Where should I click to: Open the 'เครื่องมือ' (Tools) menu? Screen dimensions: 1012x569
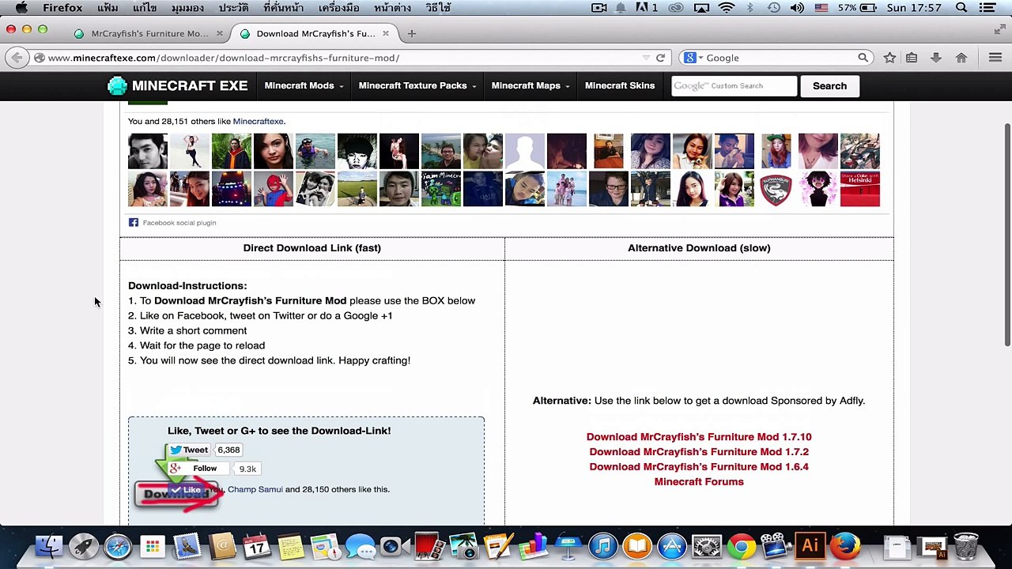tap(339, 8)
